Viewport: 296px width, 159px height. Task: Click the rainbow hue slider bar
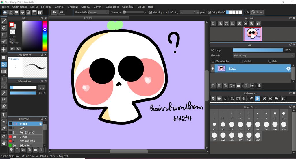pyautogui.click(x=45, y=36)
